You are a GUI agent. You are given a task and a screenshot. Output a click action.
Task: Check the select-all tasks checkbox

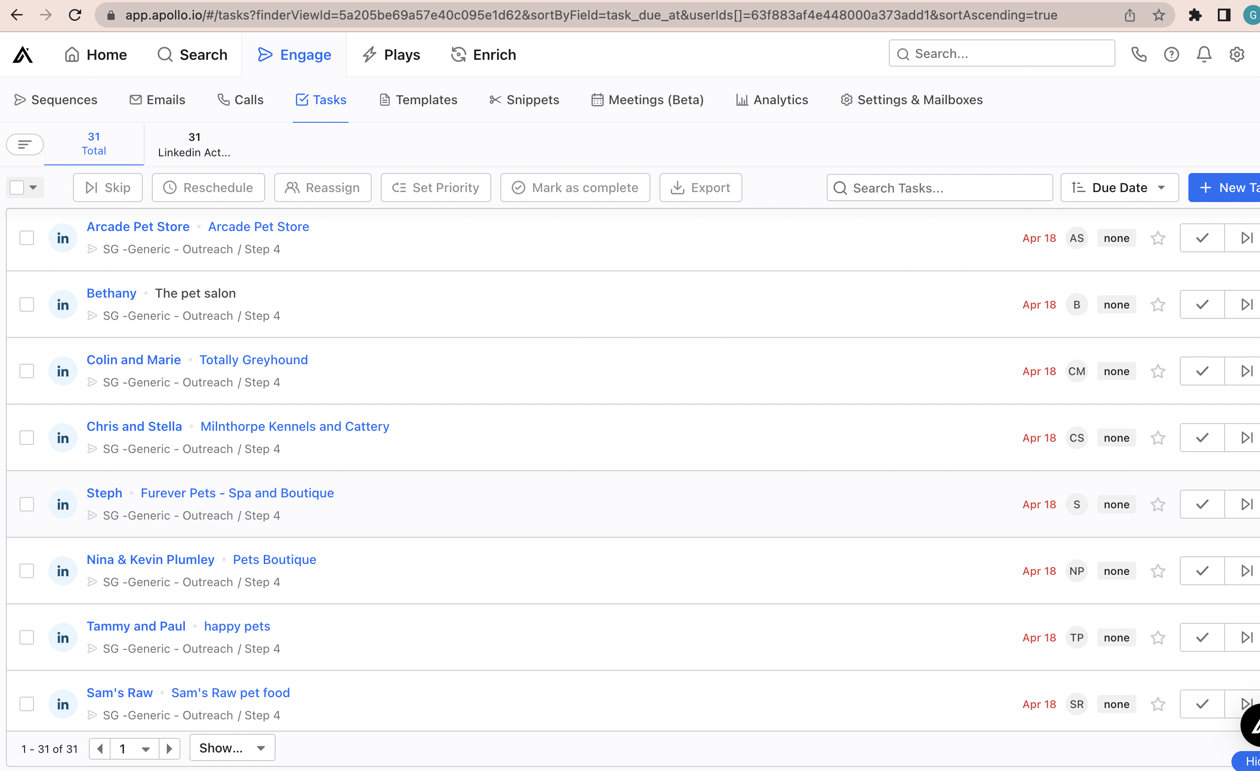click(17, 188)
